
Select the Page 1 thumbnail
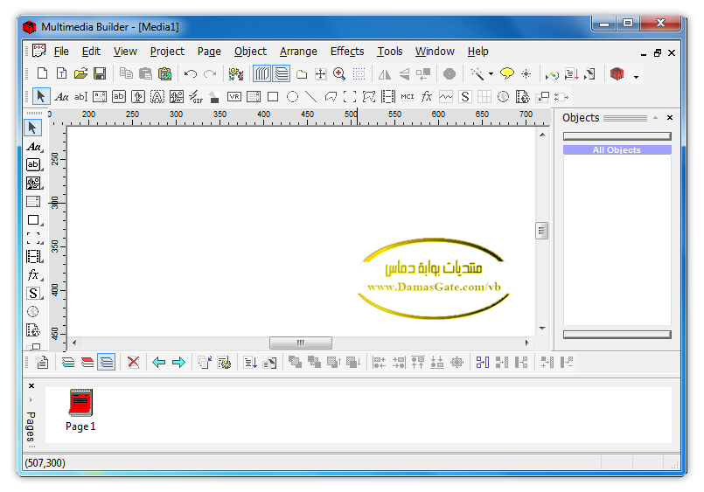80,410
